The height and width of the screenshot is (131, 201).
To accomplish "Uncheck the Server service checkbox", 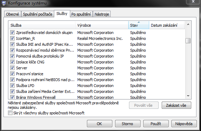I will pyautogui.click(x=12, y=68).
